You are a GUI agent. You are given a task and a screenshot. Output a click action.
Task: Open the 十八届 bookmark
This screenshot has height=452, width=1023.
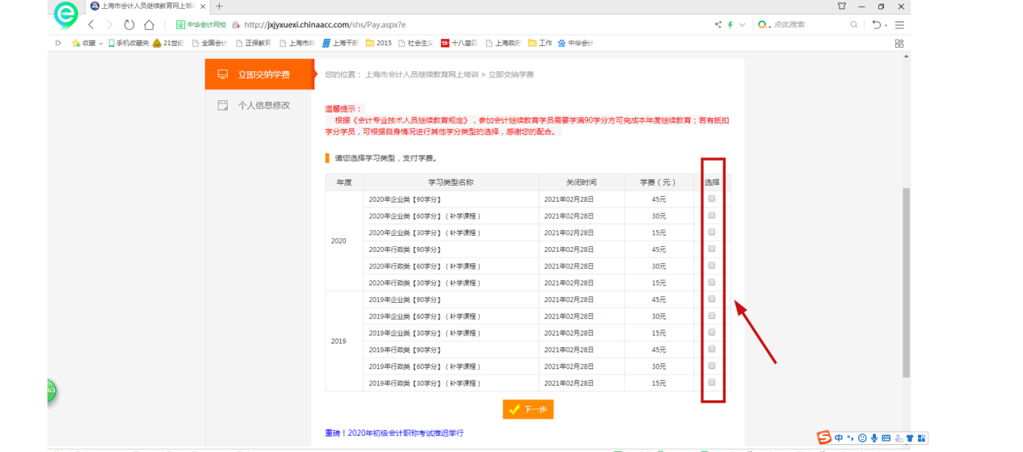point(459,43)
